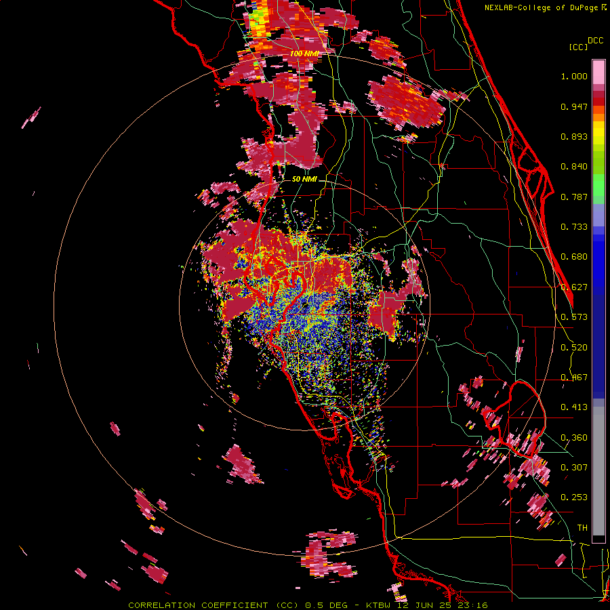The height and width of the screenshot is (610, 610).
Task: Select the 0.360 scale value
Action: (x=574, y=438)
